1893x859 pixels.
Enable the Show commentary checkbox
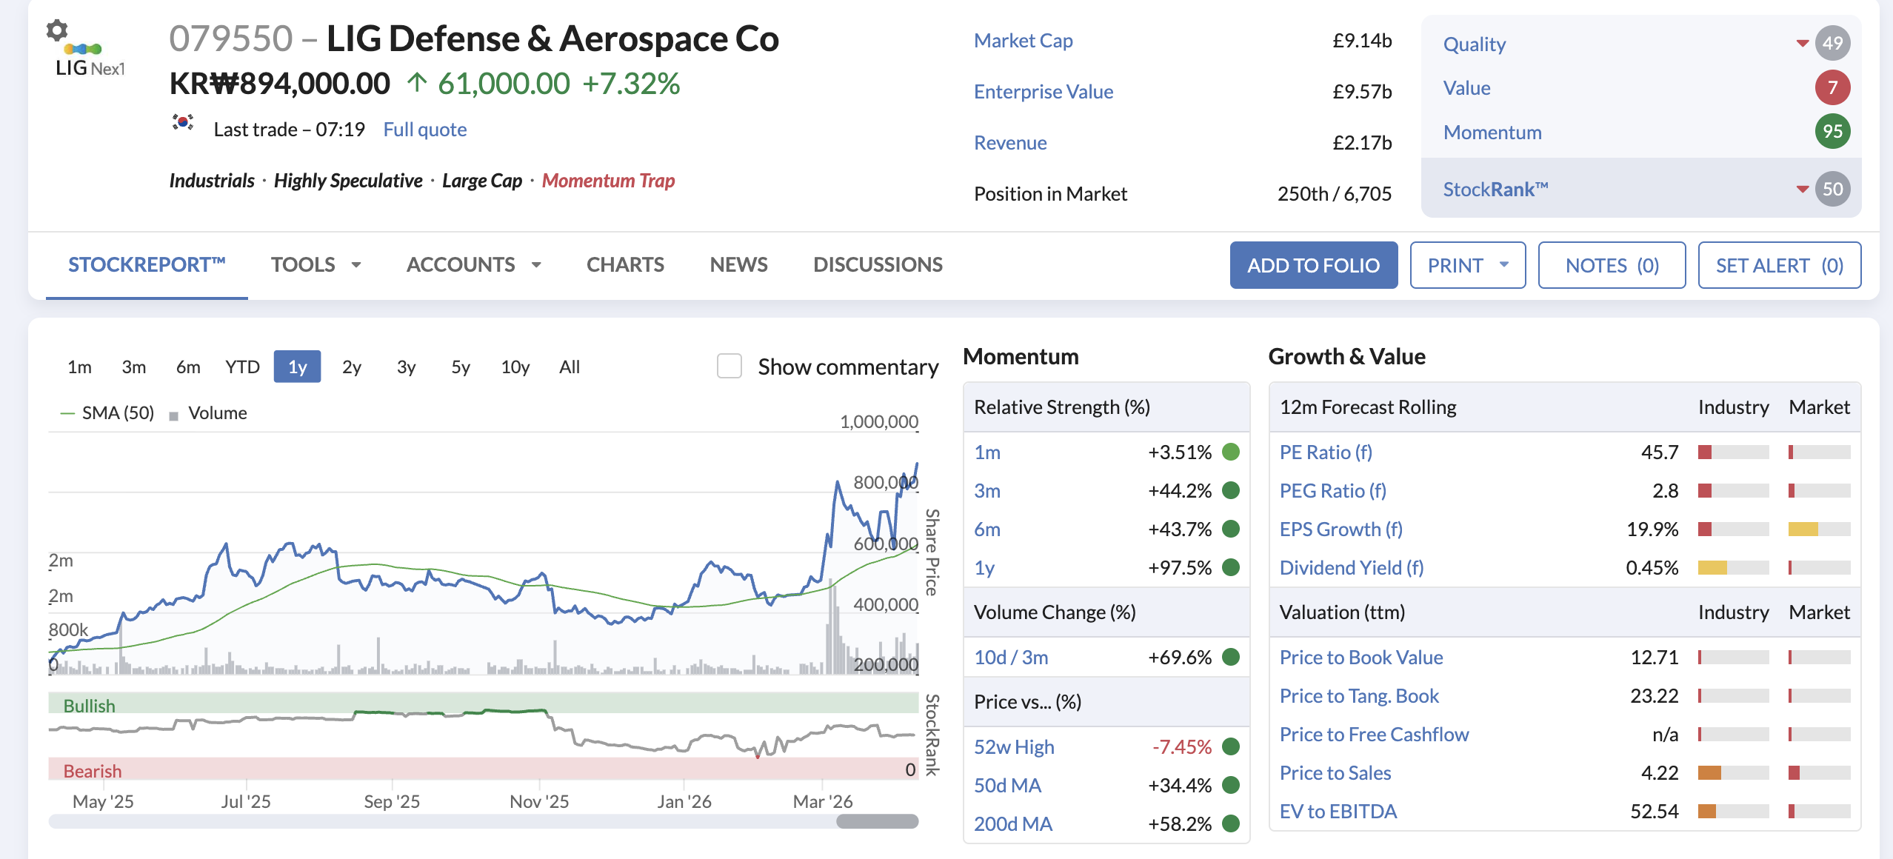pyautogui.click(x=730, y=366)
